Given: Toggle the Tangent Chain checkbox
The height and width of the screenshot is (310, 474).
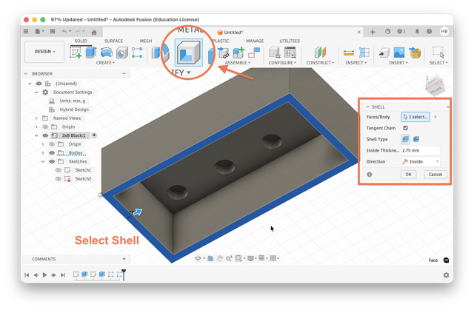Looking at the screenshot, I should point(405,128).
